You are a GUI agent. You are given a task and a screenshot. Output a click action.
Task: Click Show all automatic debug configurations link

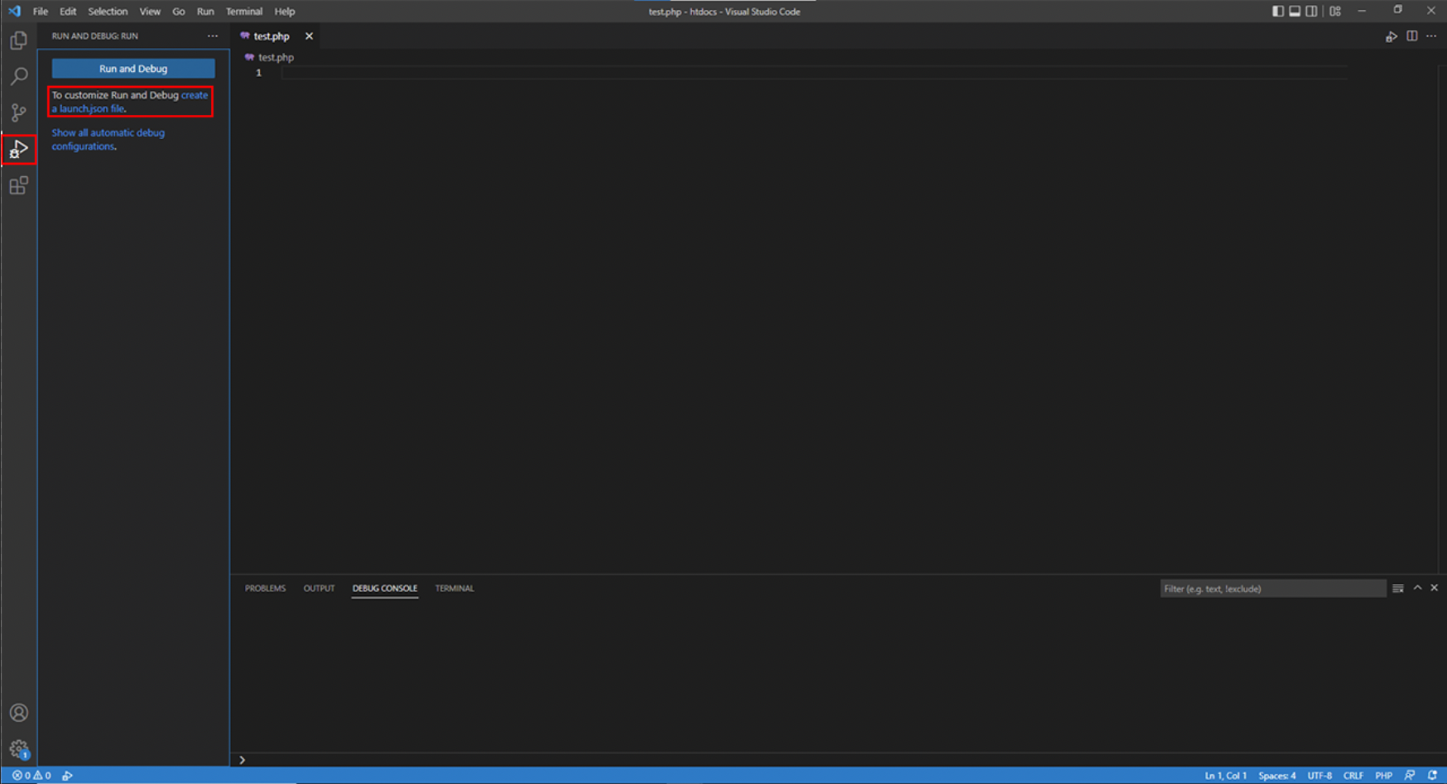(x=108, y=139)
